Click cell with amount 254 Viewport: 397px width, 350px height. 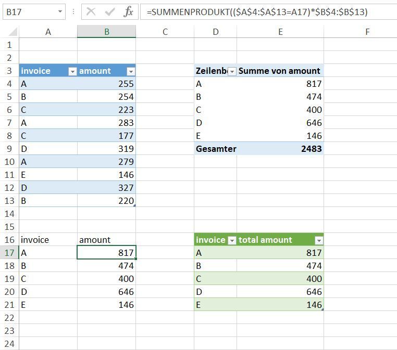click(x=107, y=97)
